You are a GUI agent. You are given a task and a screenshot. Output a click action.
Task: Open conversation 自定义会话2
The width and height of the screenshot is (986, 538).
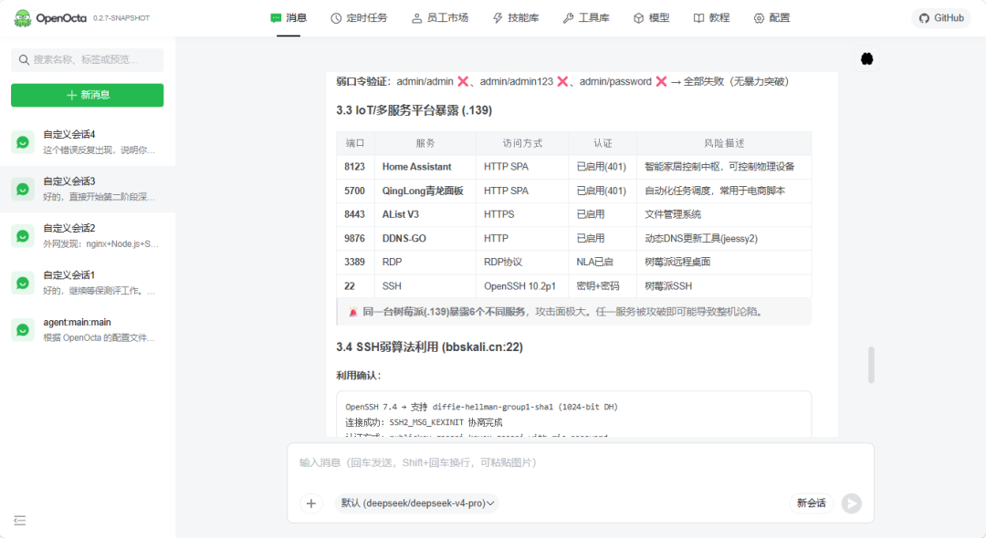pos(88,236)
